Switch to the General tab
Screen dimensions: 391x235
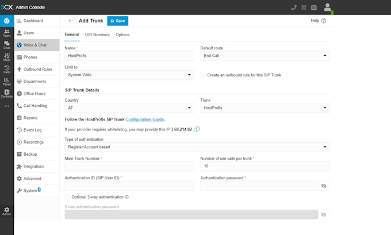point(72,34)
